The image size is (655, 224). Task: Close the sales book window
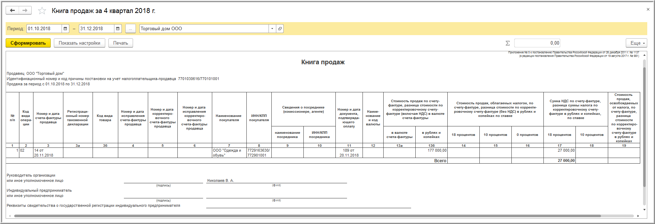648,9
